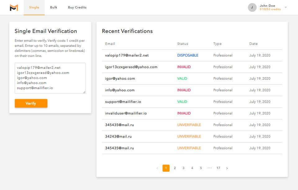The width and height of the screenshot is (298, 190).
Task: Go to pagination page 3
Action: (x=183, y=168)
